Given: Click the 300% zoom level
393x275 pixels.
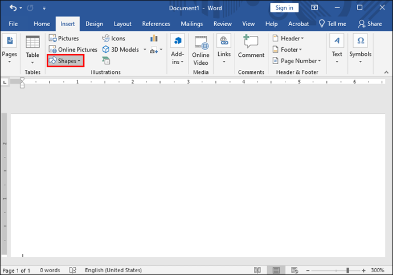Looking at the screenshot, I should [x=378, y=270].
